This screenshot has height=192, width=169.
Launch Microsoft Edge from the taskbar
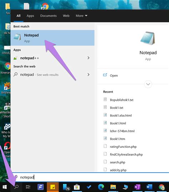(101, 187)
